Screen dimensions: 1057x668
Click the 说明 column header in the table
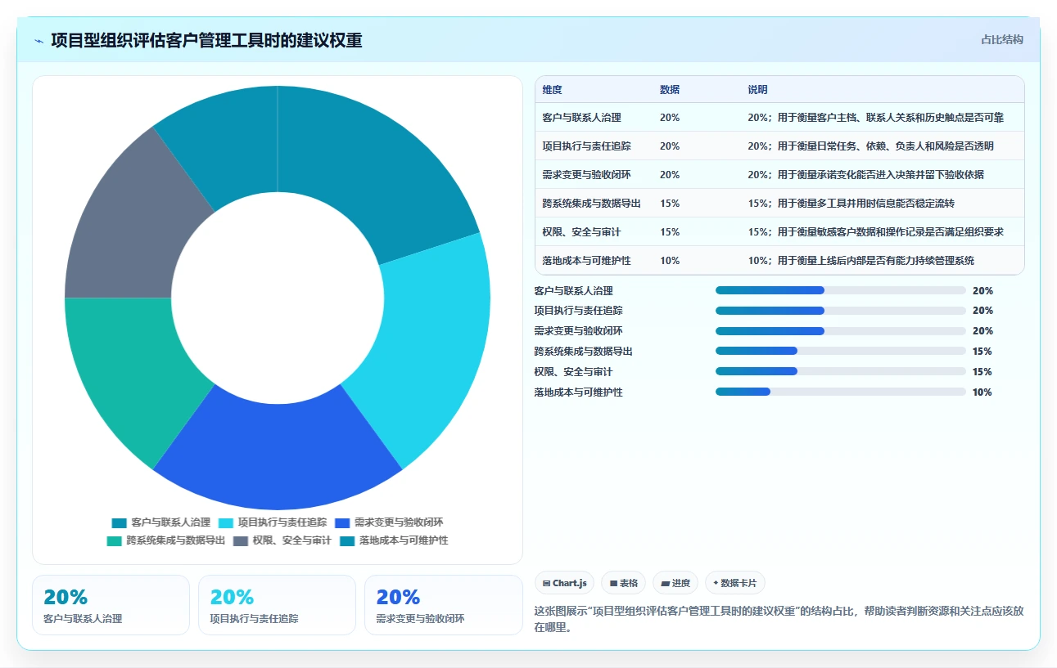click(757, 90)
